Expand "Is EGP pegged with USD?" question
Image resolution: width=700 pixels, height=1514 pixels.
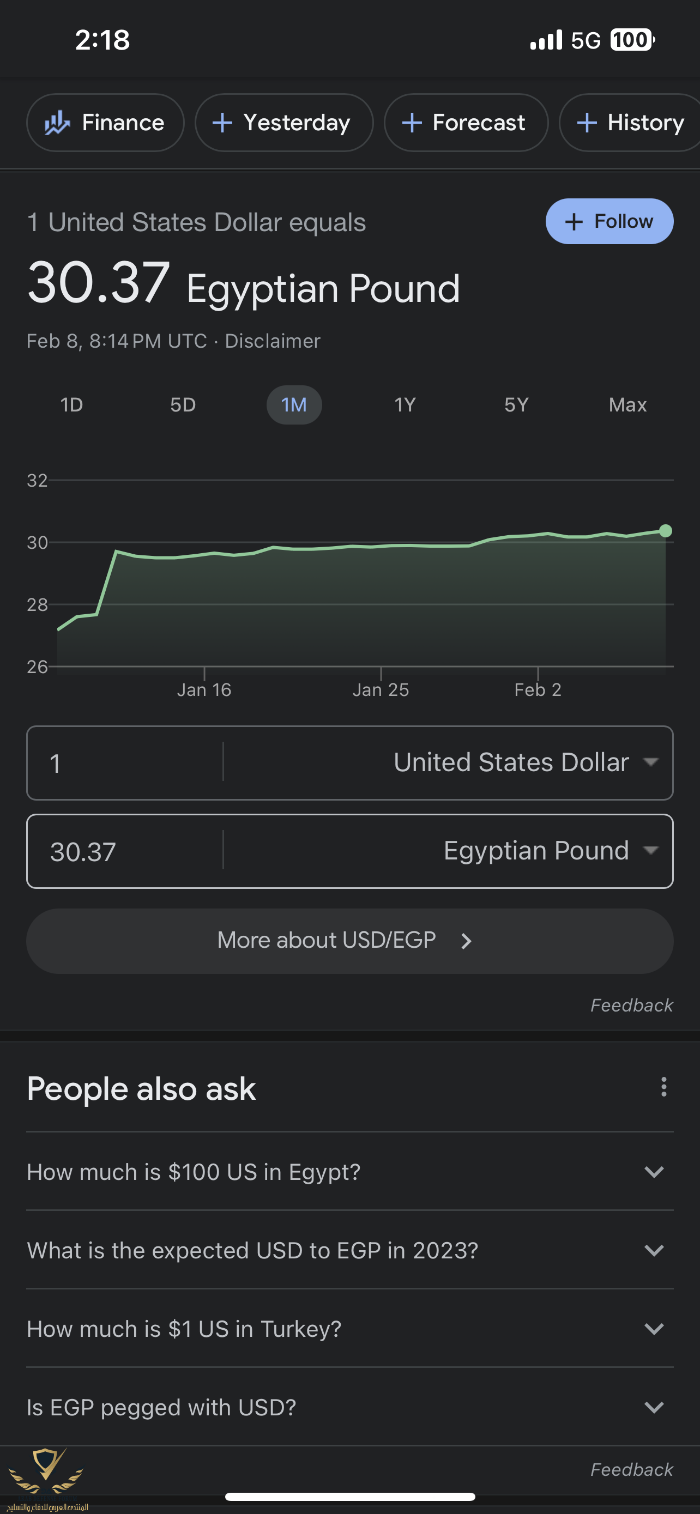(x=349, y=1407)
